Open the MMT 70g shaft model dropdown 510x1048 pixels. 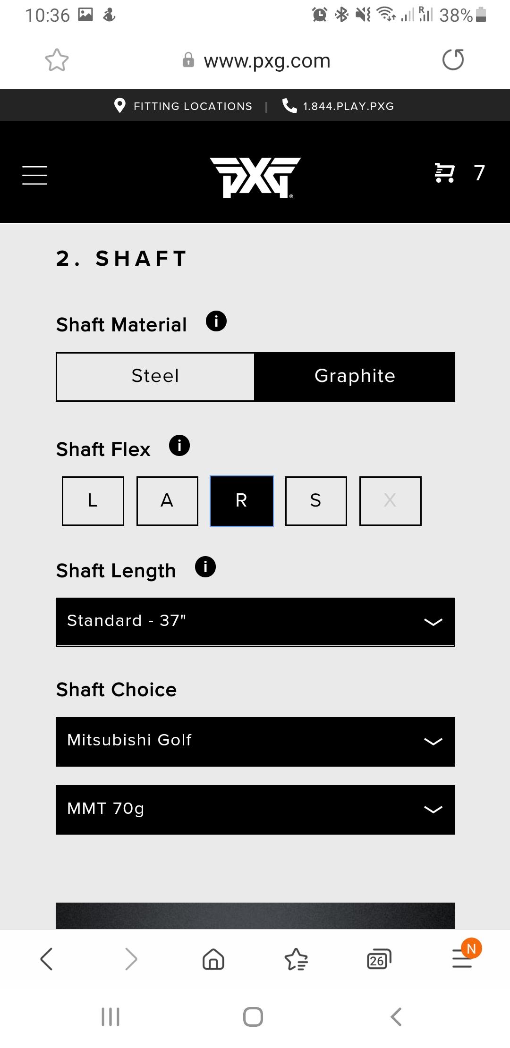255,809
